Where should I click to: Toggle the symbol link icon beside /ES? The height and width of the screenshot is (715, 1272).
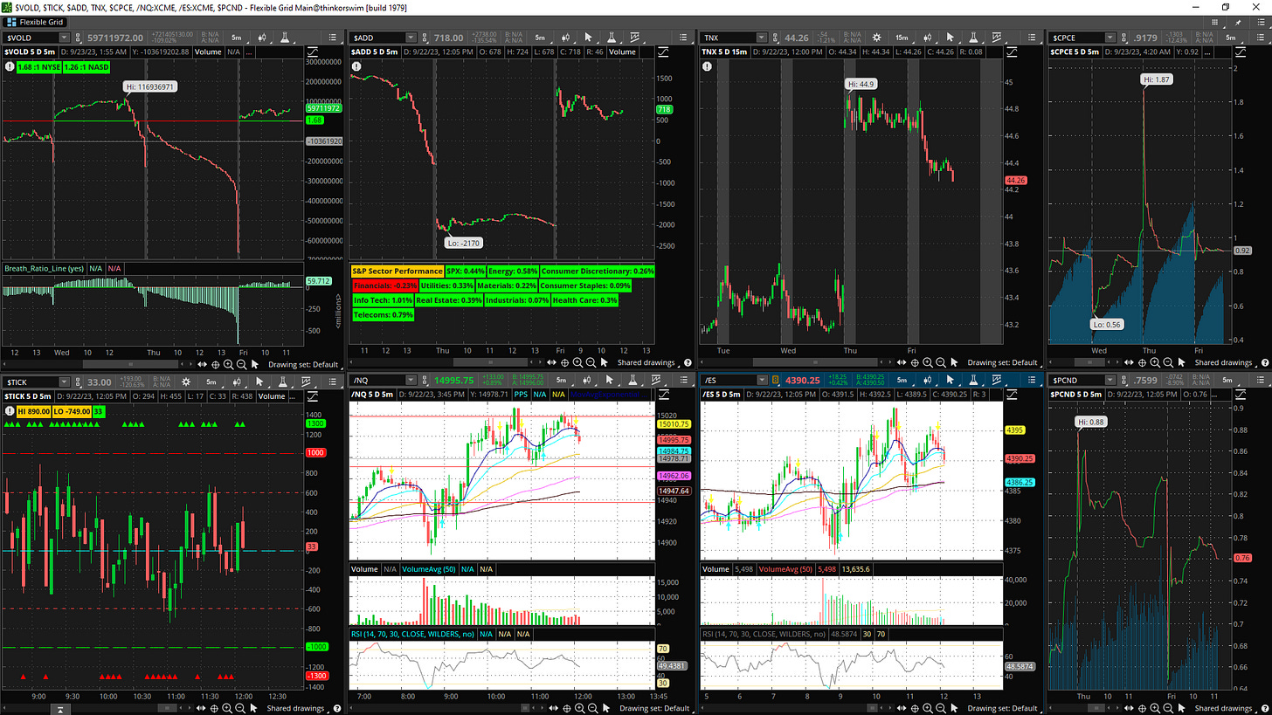click(775, 381)
